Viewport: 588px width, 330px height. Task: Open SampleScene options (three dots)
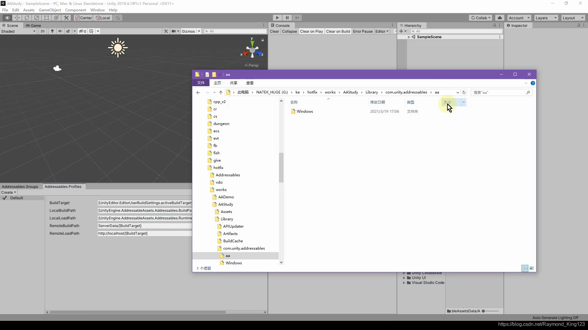point(500,37)
